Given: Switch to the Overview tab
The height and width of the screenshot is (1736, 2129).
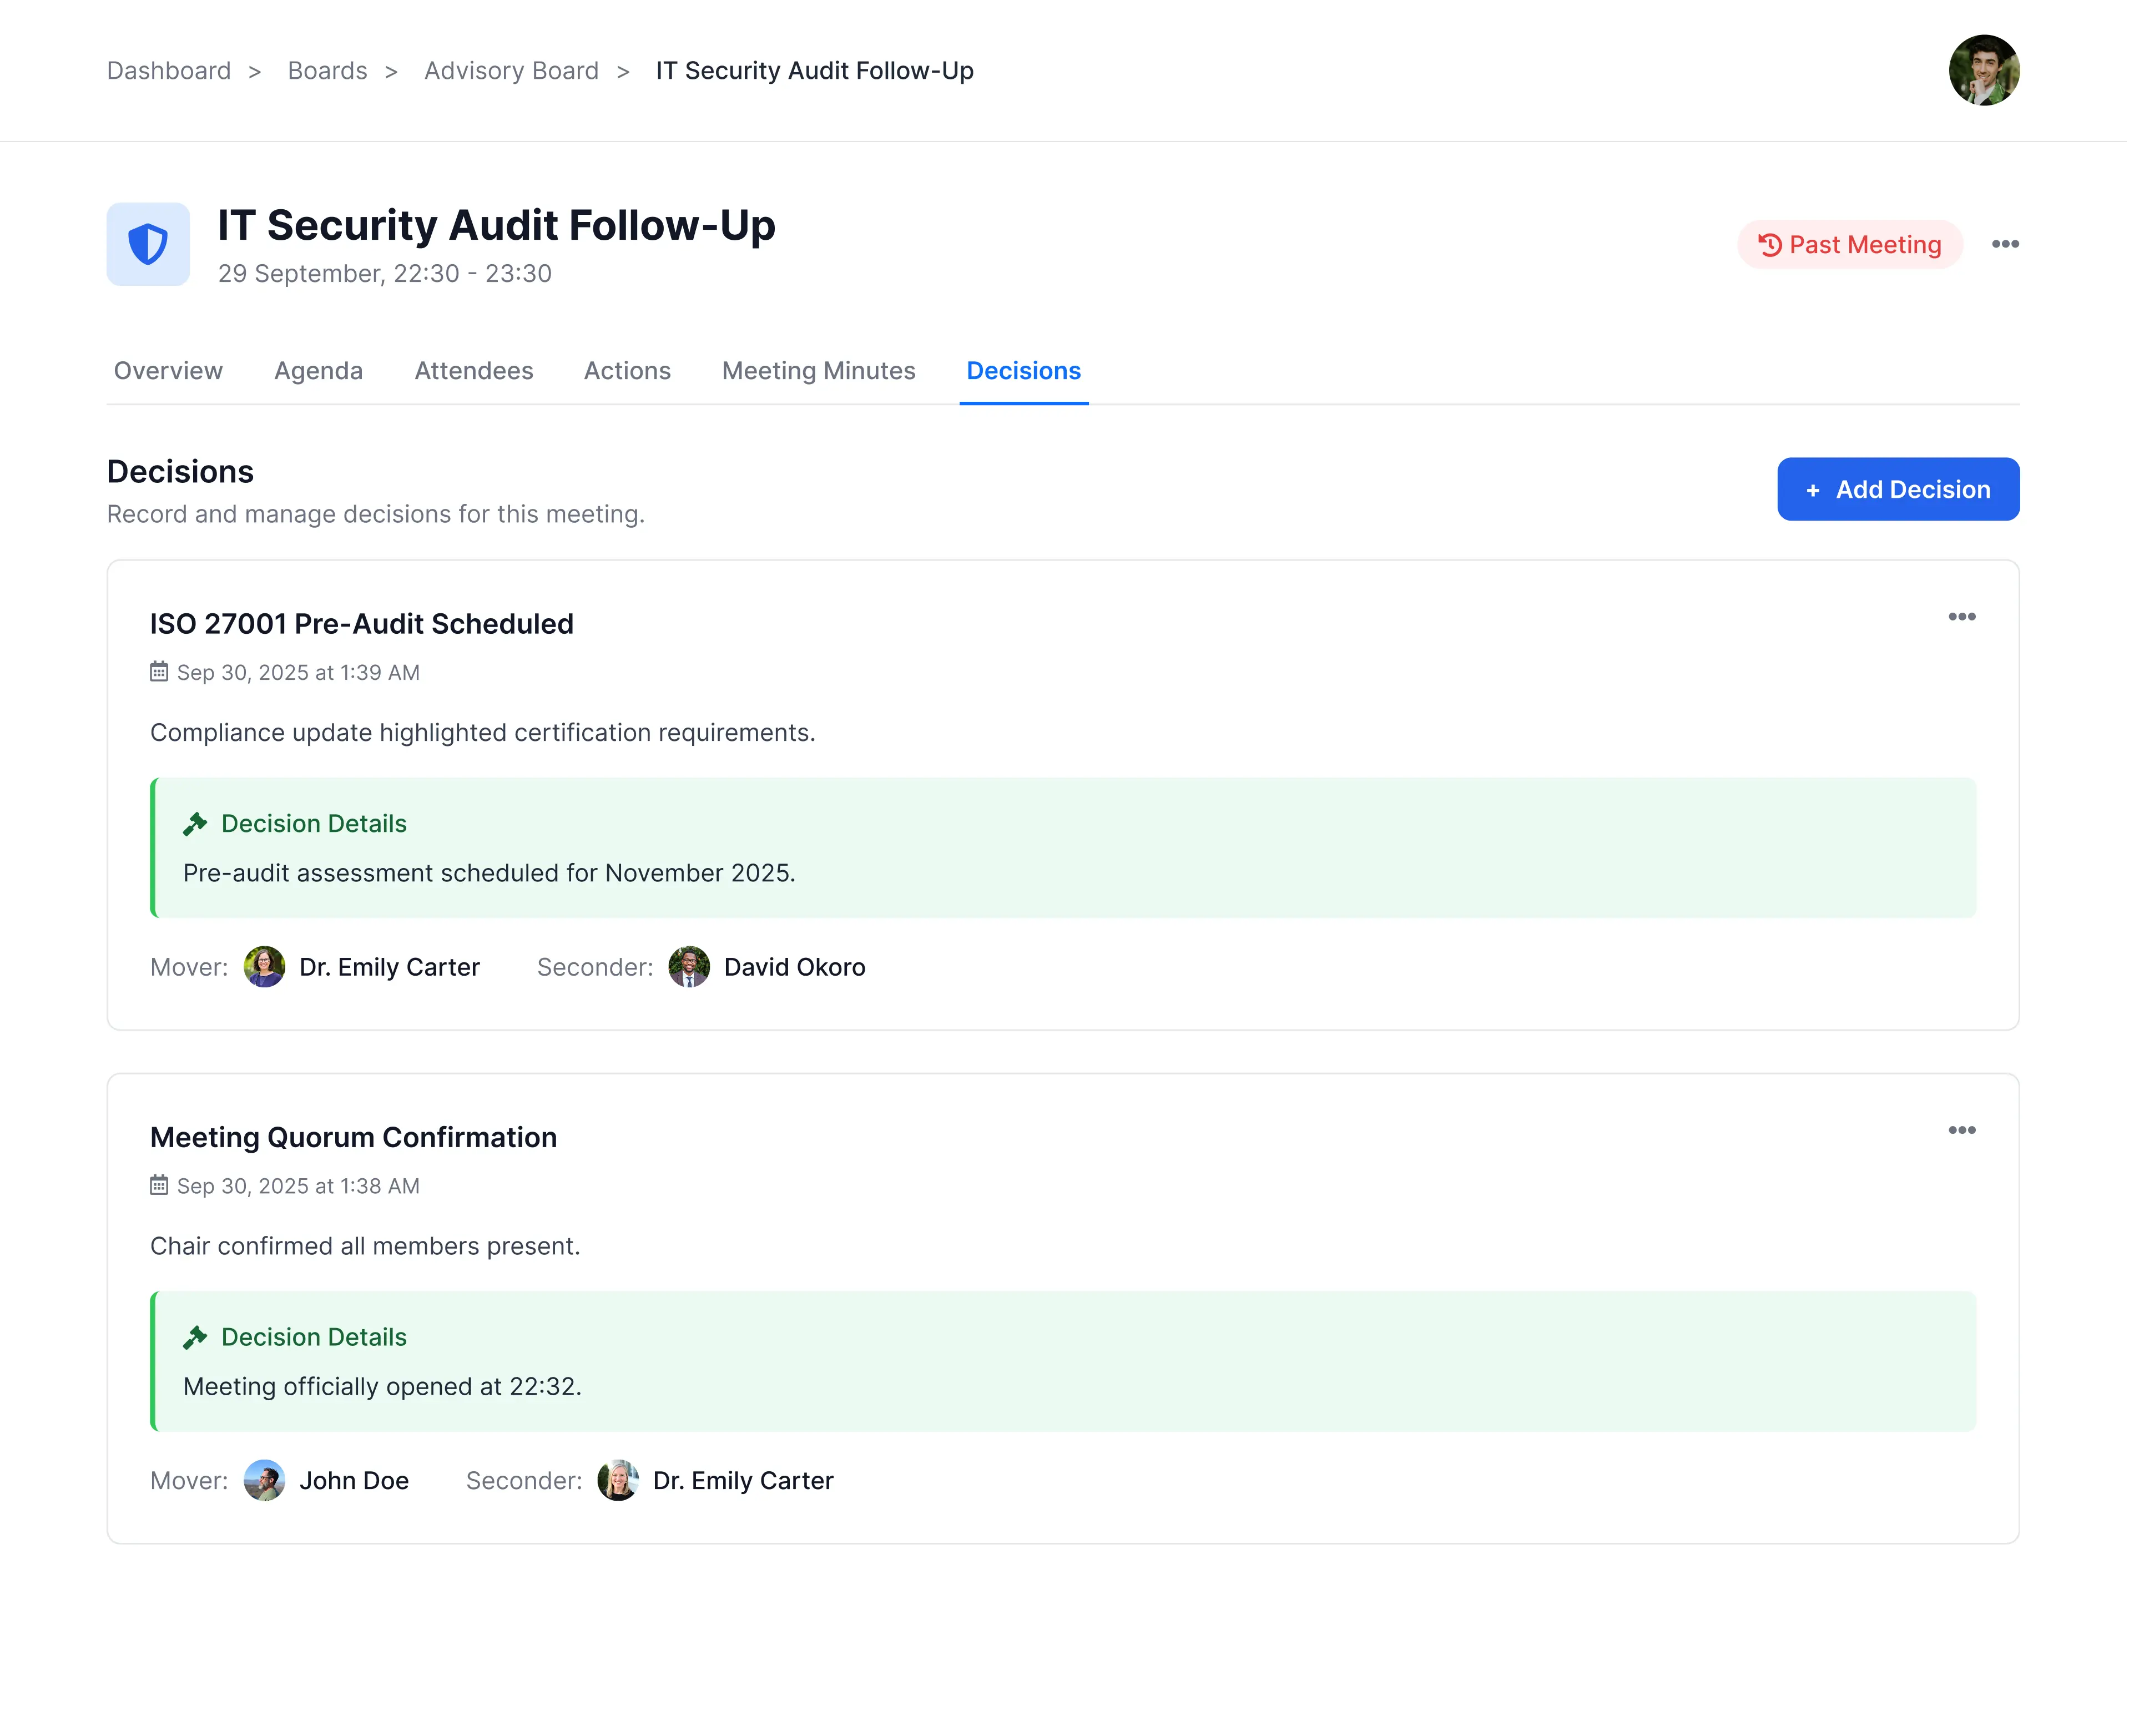Looking at the screenshot, I should (x=168, y=371).
